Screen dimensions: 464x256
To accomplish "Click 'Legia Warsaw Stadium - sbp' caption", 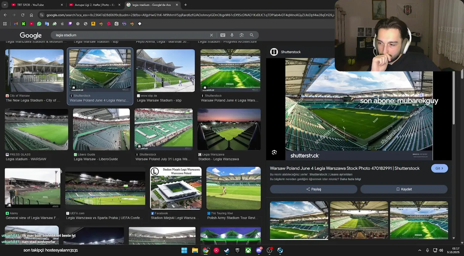I will click(159, 100).
